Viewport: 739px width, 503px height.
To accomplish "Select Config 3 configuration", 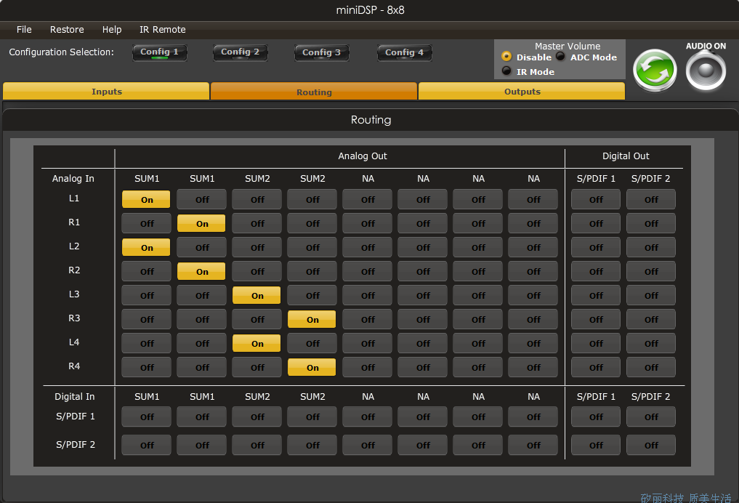I will (321, 52).
